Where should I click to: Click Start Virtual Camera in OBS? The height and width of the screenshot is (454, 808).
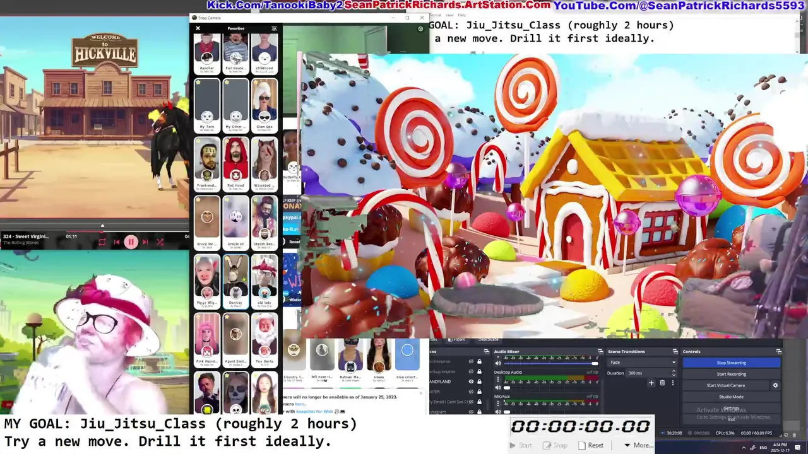725,385
